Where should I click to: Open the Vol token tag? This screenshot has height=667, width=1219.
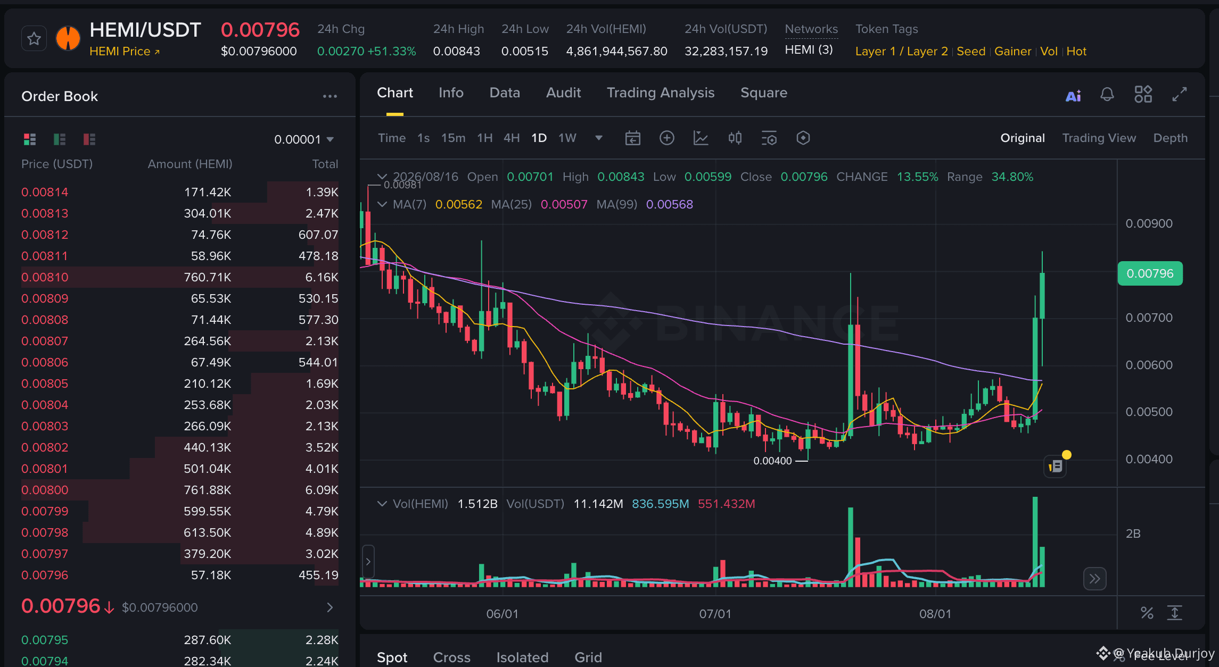[1049, 52]
